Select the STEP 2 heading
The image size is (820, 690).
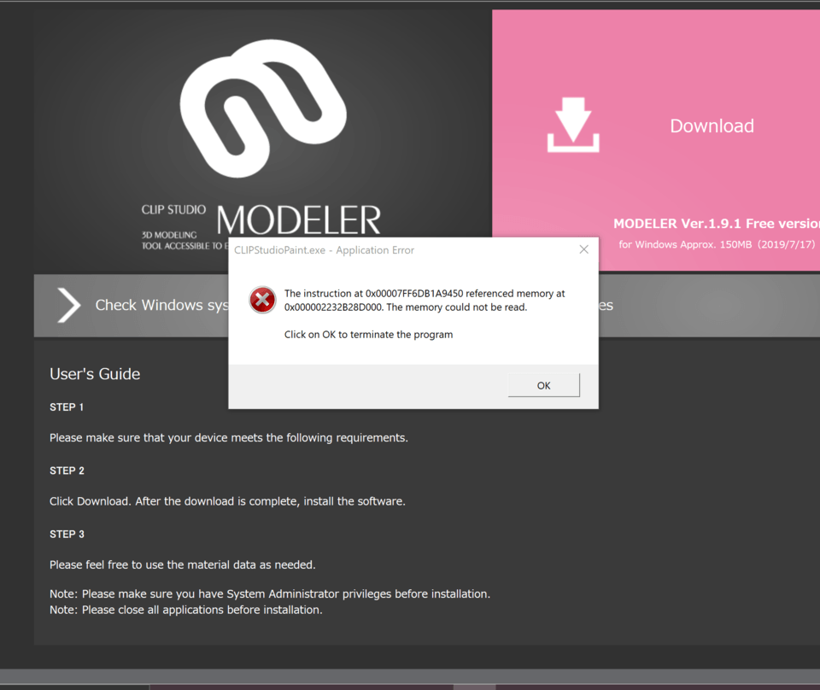[x=67, y=471]
